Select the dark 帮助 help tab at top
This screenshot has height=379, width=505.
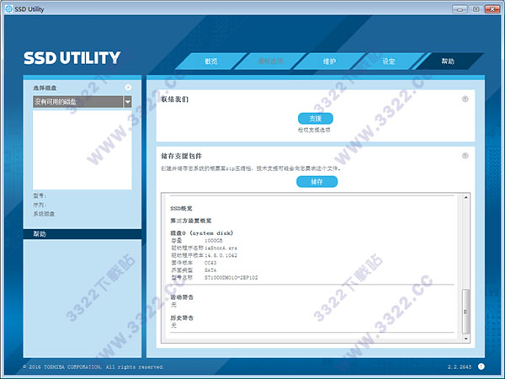(448, 61)
